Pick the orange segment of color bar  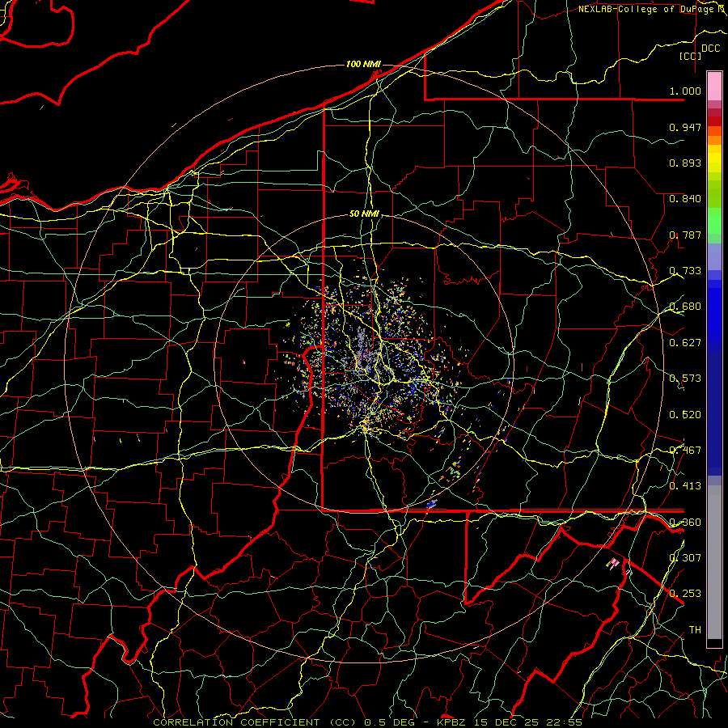pos(714,140)
